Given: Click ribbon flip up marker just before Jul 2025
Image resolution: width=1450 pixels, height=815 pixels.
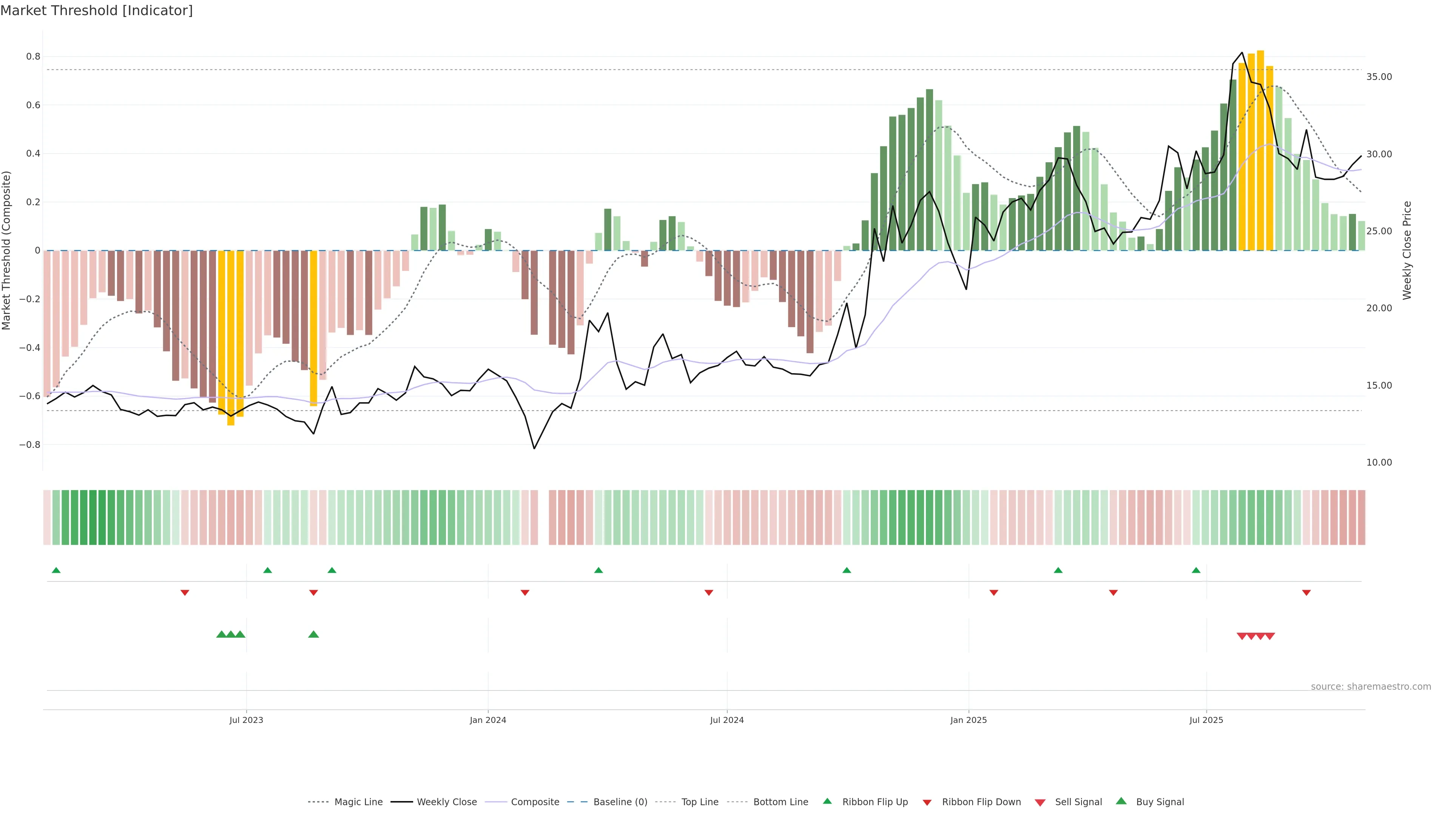Looking at the screenshot, I should (x=1196, y=570).
